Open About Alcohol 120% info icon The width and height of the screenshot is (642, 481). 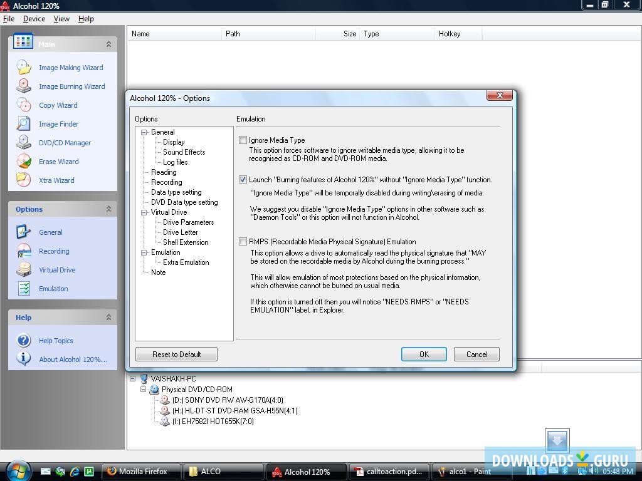coord(24,359)
